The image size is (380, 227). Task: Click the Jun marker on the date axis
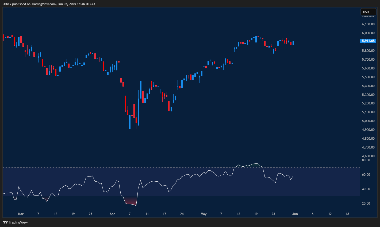tap(295, 214)
